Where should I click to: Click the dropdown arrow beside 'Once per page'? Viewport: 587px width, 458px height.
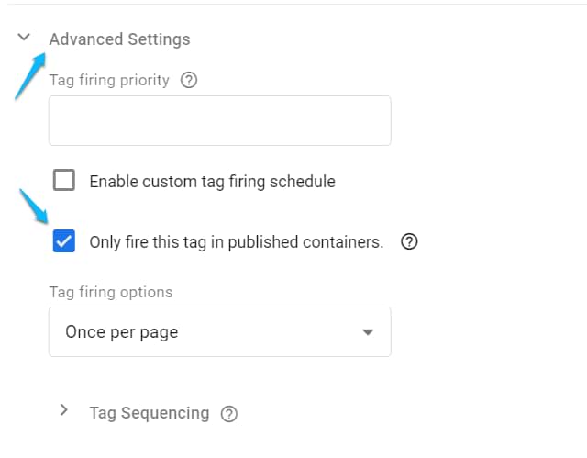point(368,332)
